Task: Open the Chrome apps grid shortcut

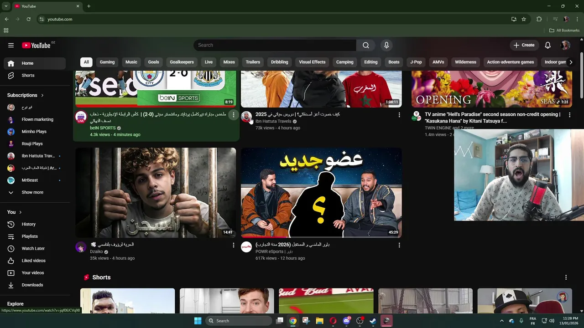Action: point(6,31)
